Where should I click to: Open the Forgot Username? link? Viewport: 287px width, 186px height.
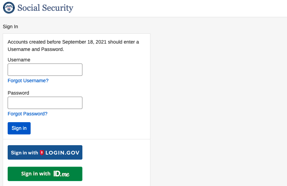(x=28, y=81)
